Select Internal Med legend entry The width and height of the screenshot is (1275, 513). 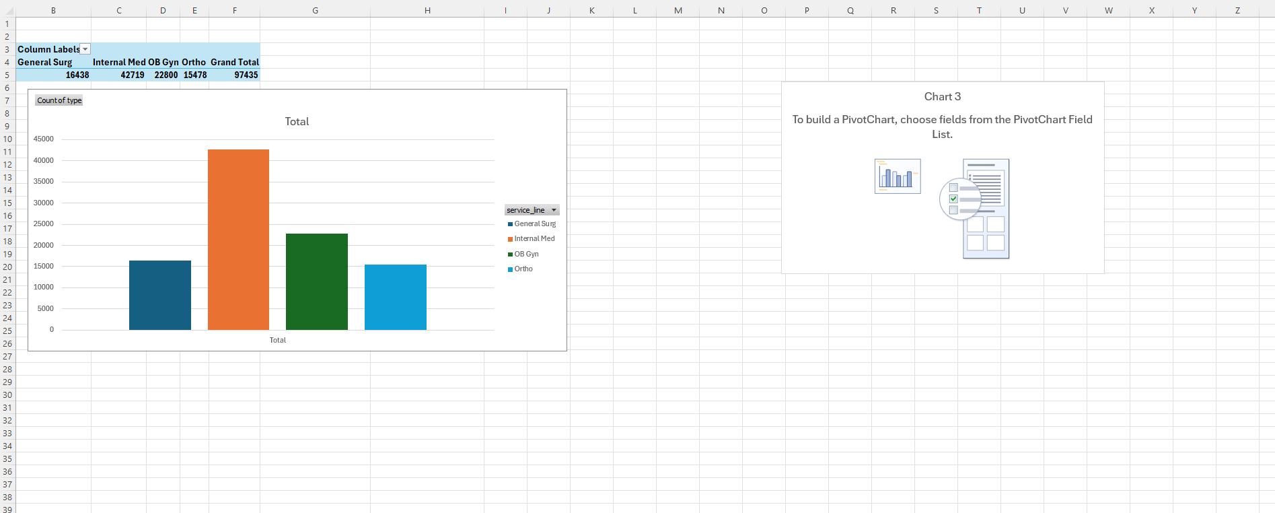(x=532, y=238)
